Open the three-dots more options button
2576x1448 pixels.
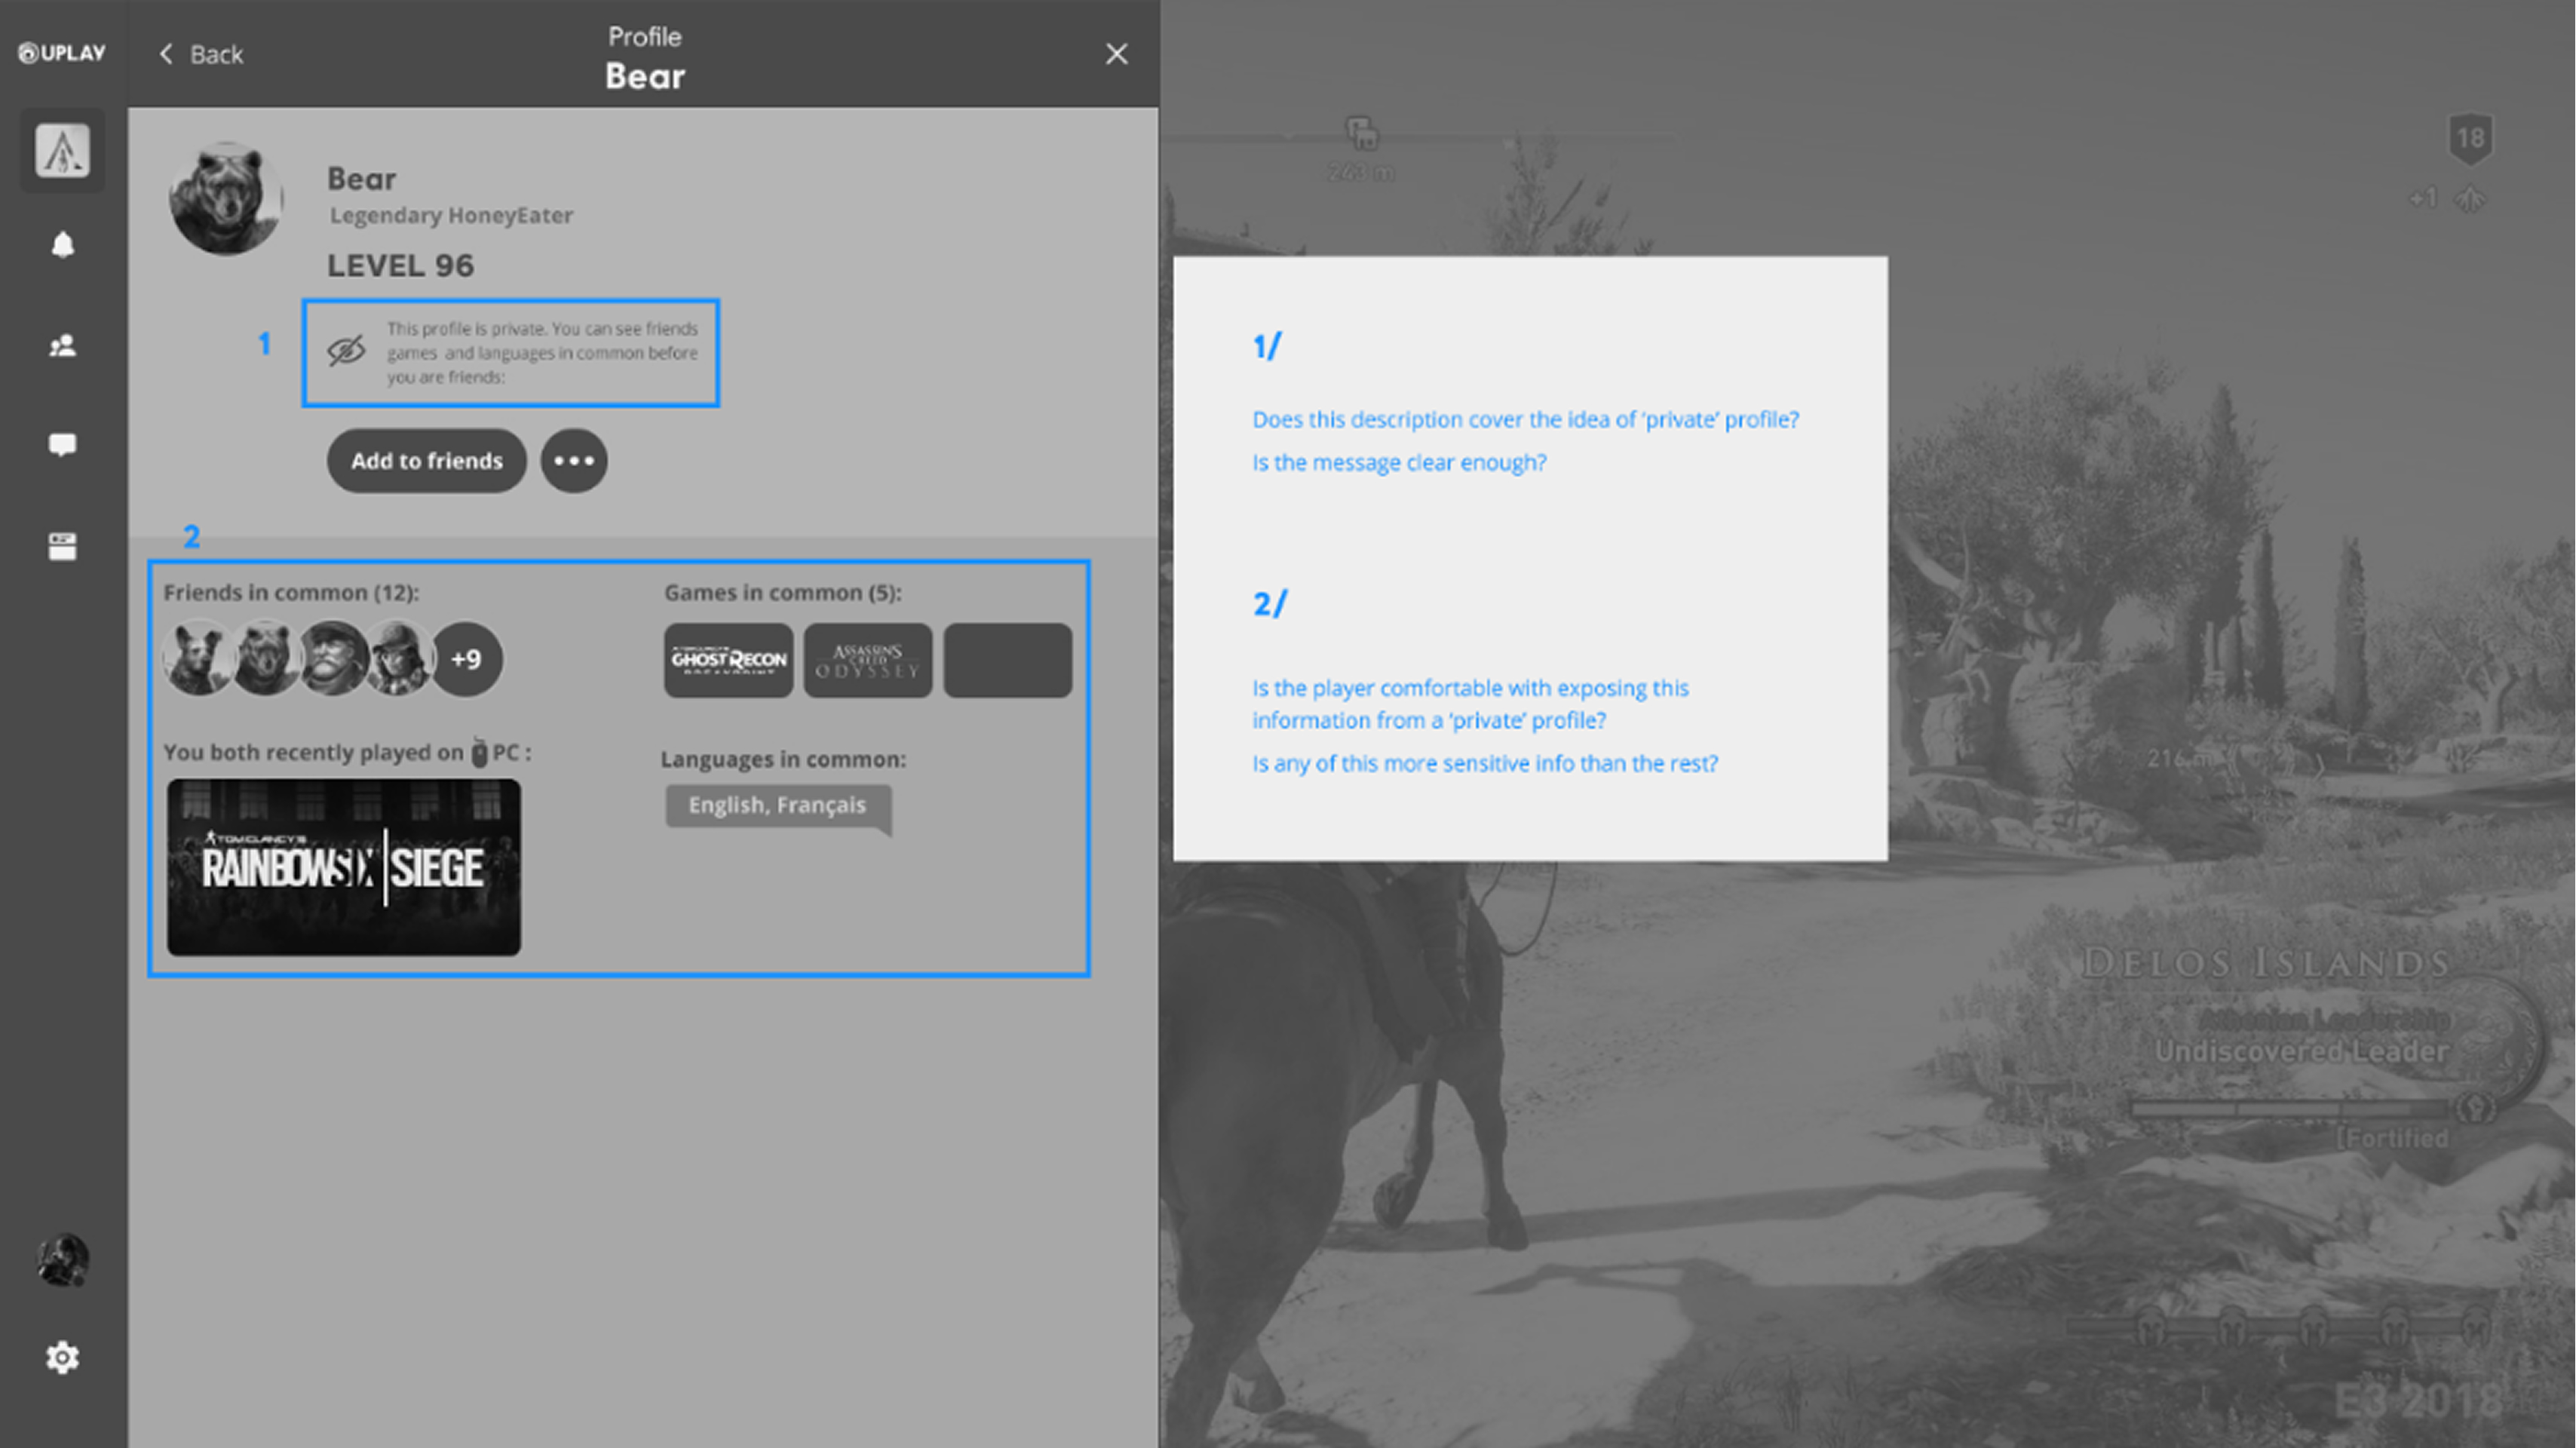pos(574,461)
